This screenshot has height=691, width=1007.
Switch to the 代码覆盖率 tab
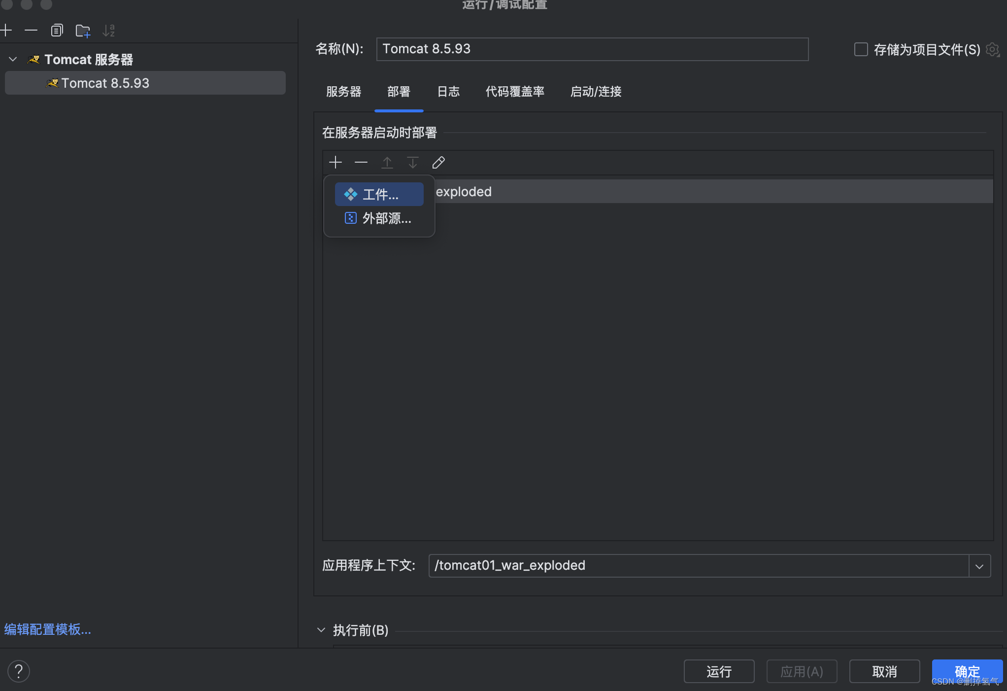coord(515,92)
